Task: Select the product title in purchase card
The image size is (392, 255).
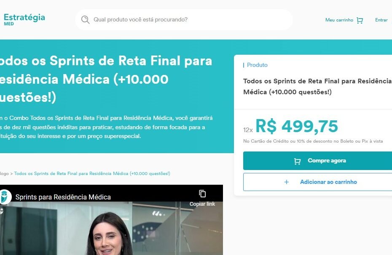Action: (x=317, y=87)
